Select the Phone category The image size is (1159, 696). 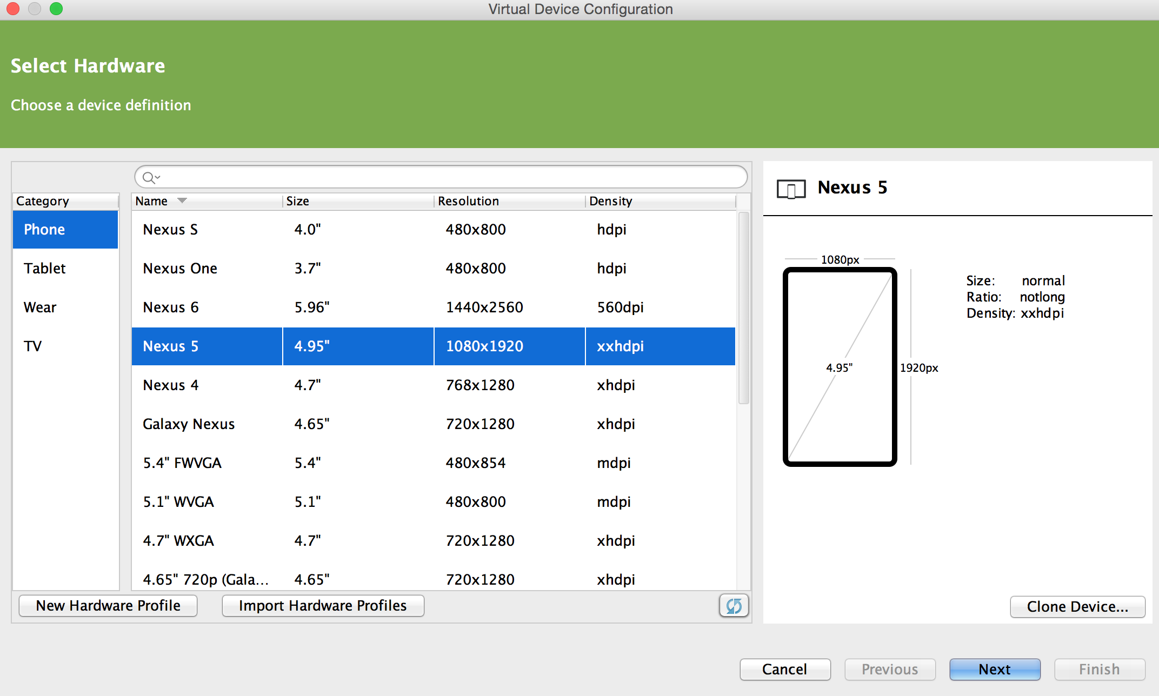[x=65, y=230]
